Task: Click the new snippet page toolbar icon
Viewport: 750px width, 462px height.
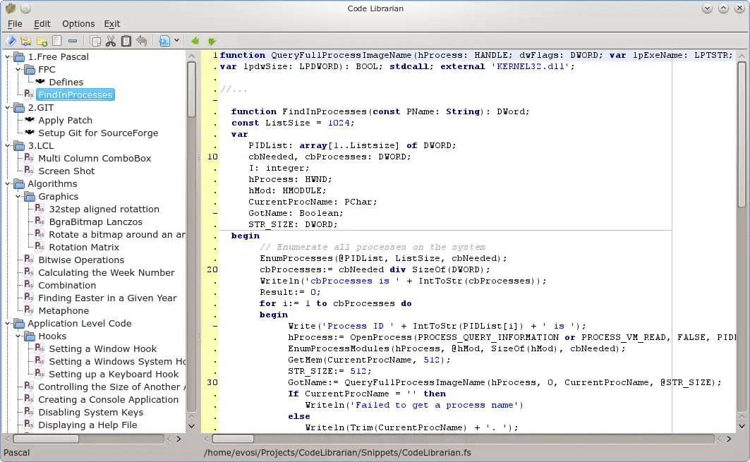Action: pyautogui.click(x=57, y=41)
